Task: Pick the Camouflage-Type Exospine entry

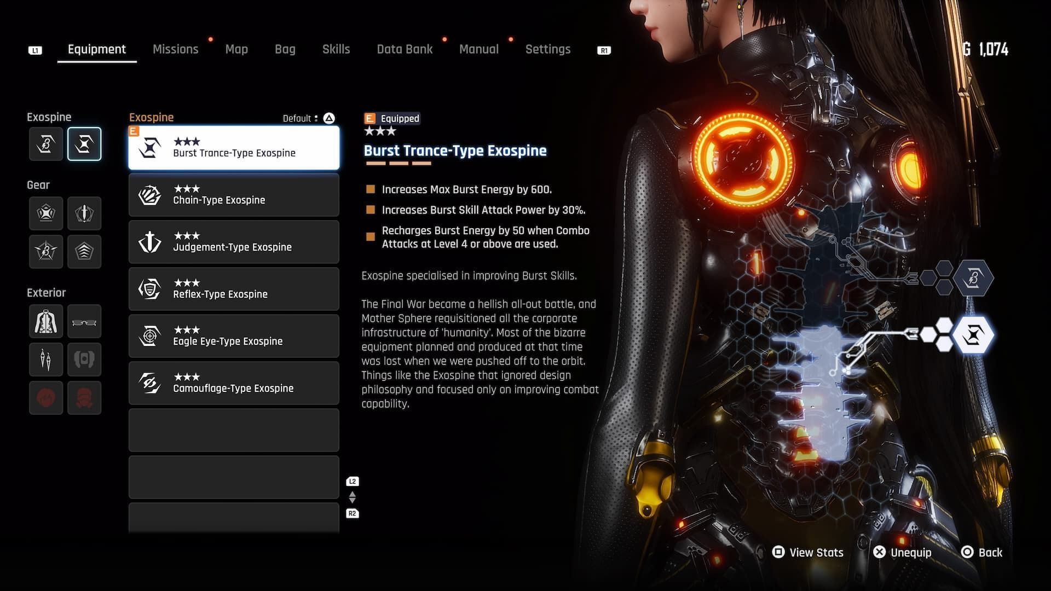Action: click(x=234, y=383)
